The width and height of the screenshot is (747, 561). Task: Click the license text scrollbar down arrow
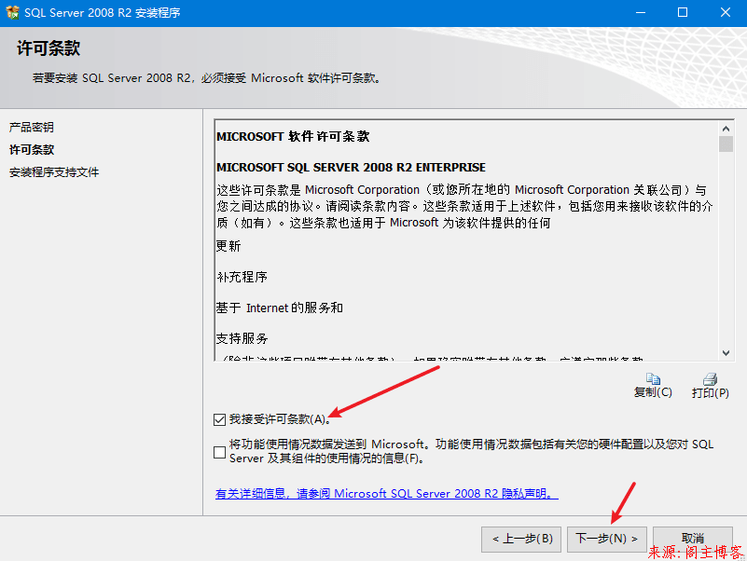coord(726,353)
